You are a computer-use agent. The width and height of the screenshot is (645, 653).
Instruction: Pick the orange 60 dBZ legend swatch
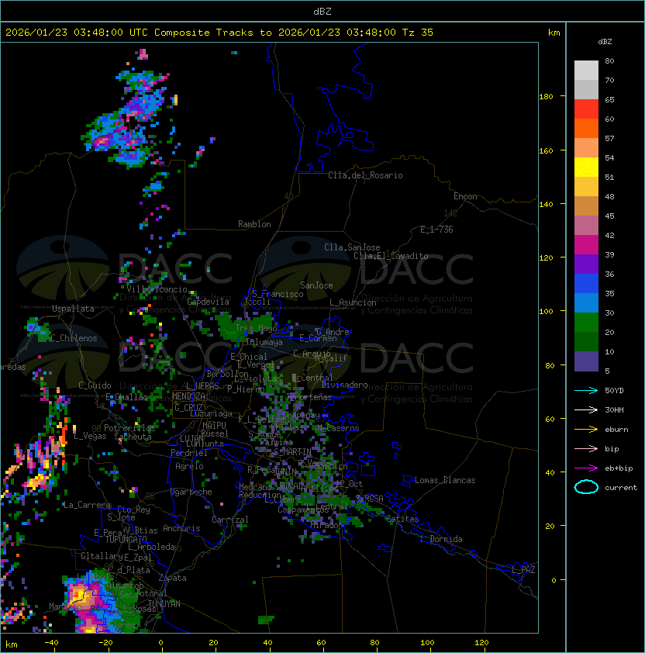(586, 129)
